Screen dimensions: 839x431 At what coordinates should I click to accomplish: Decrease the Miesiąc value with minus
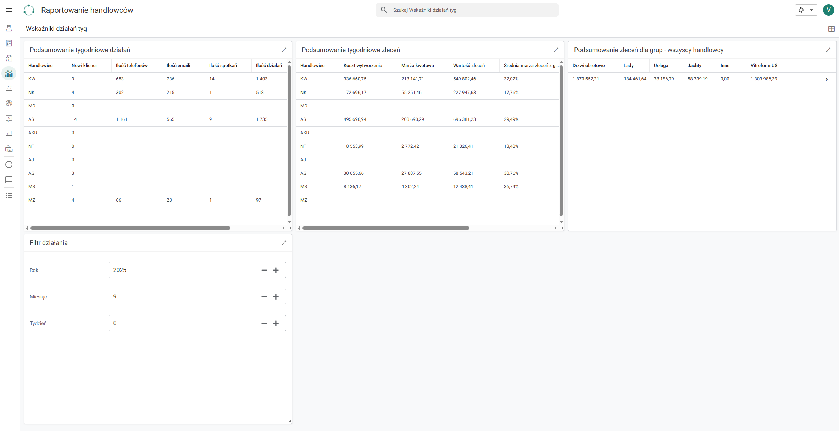pos(264,297)
